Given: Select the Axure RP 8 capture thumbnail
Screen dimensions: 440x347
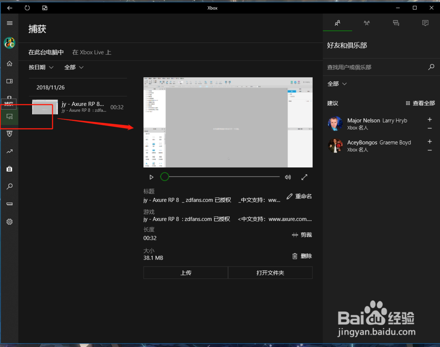Looking at the screenshot, I should [x=45, y=107].
